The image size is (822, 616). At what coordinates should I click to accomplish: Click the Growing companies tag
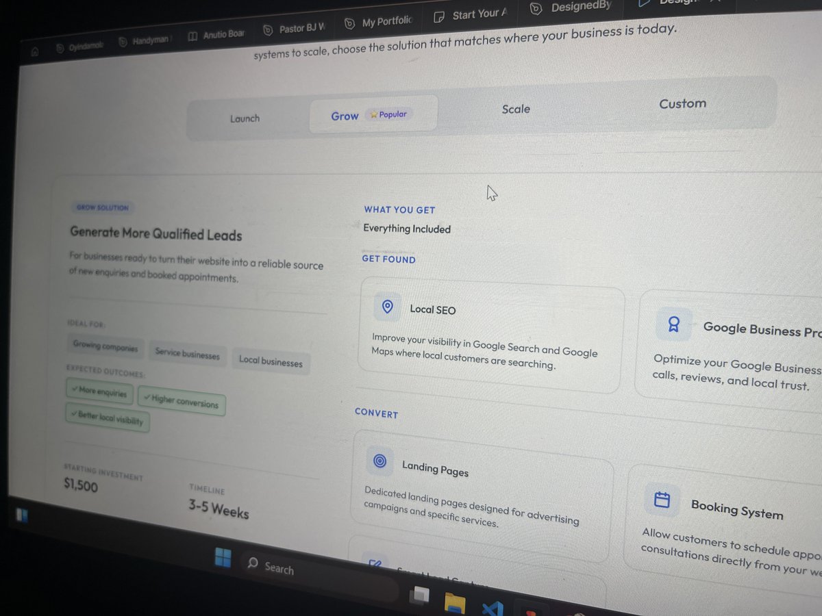[x=105, y=347]
